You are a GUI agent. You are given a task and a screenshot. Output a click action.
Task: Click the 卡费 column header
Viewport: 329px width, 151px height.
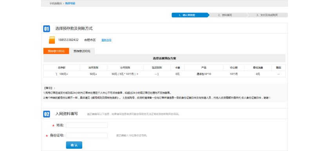(177, 68)
